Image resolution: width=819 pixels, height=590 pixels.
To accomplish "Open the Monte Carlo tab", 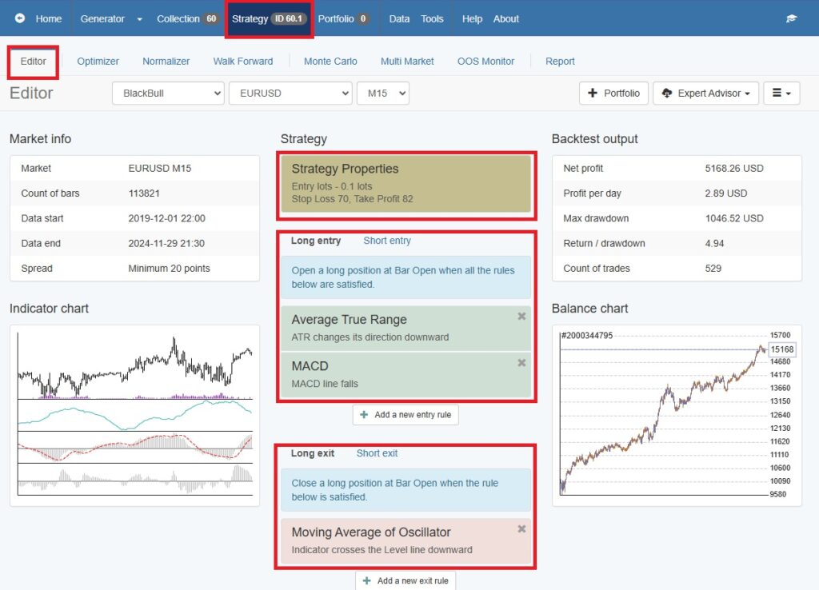I will tap(330, 62).
